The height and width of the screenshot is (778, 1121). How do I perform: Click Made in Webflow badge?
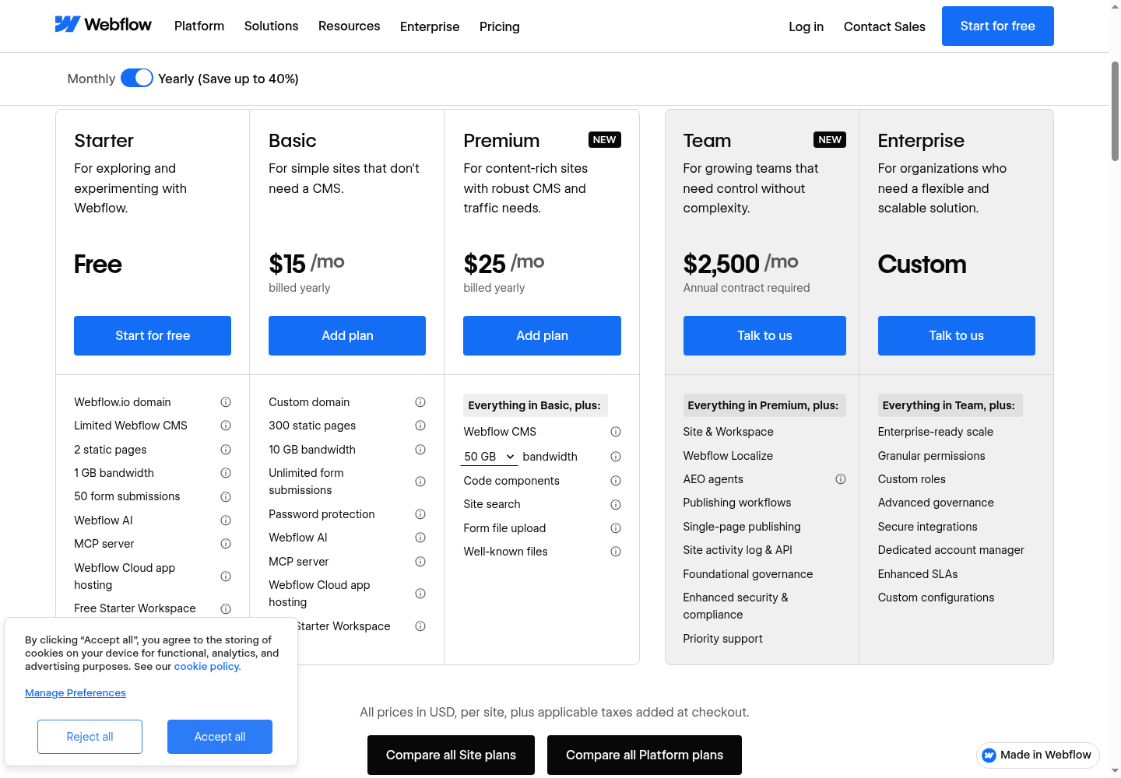coord(1038,755)
